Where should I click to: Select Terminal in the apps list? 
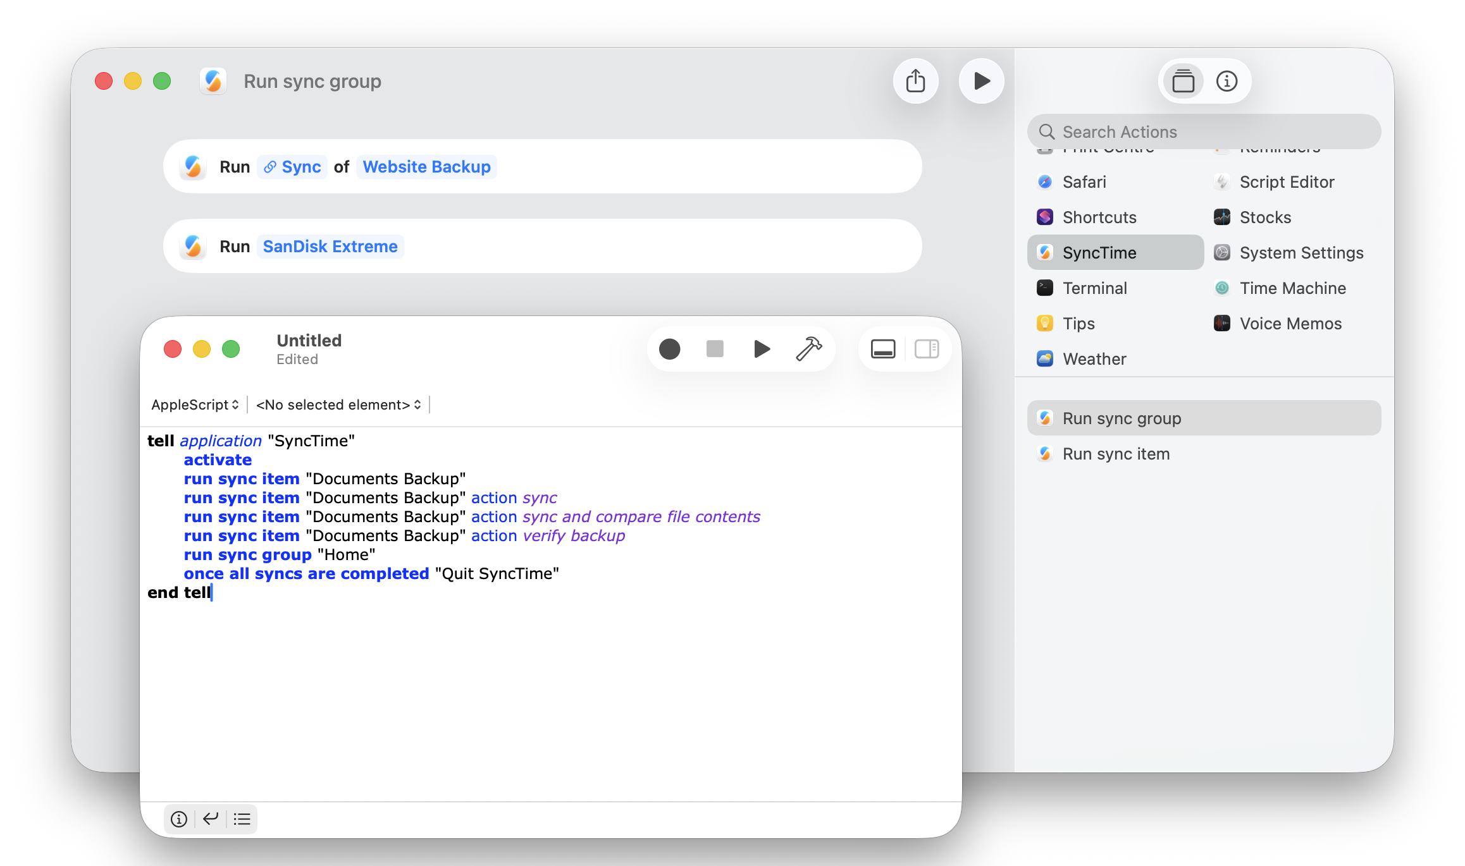[1094, 288]
